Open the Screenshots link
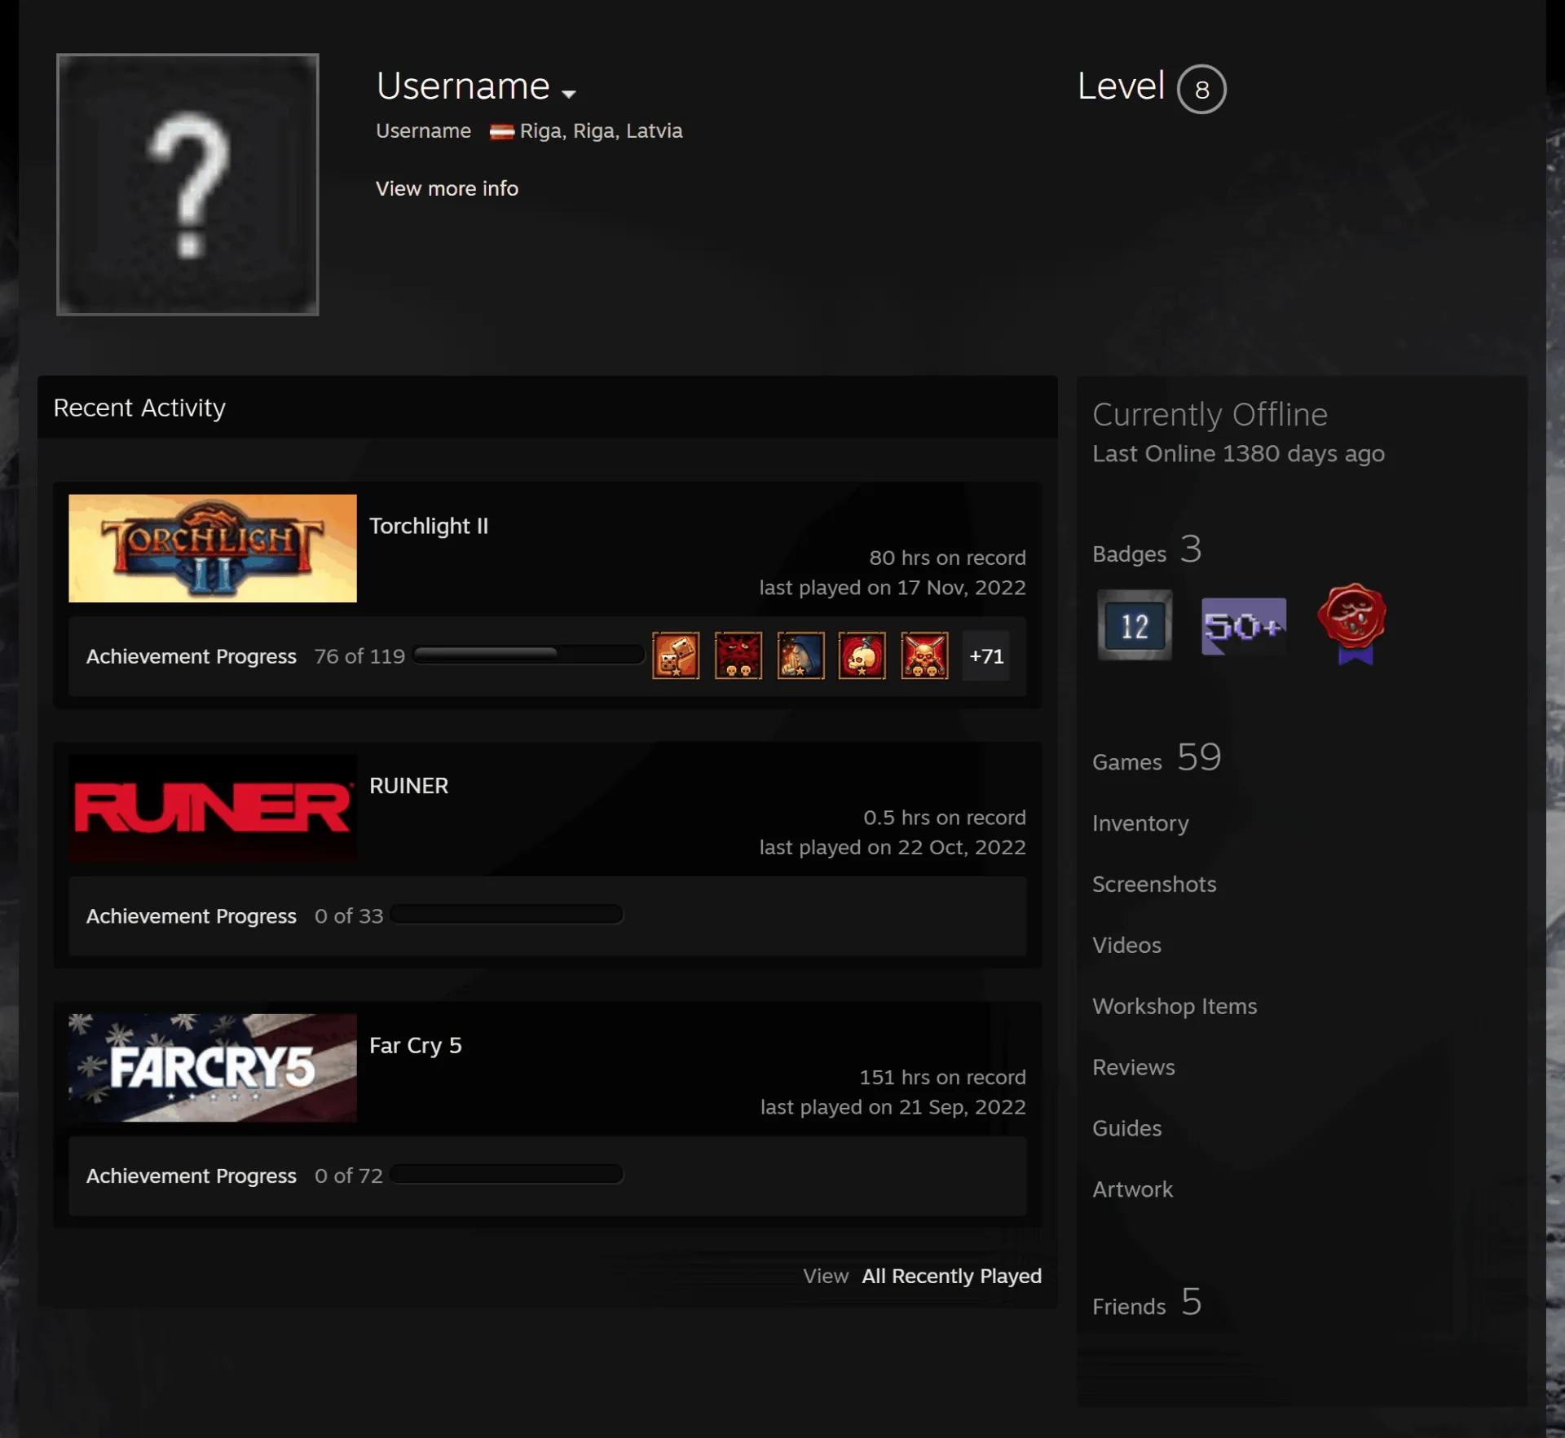This screenshot has width=1565, height=1438. click(1154, 884)
